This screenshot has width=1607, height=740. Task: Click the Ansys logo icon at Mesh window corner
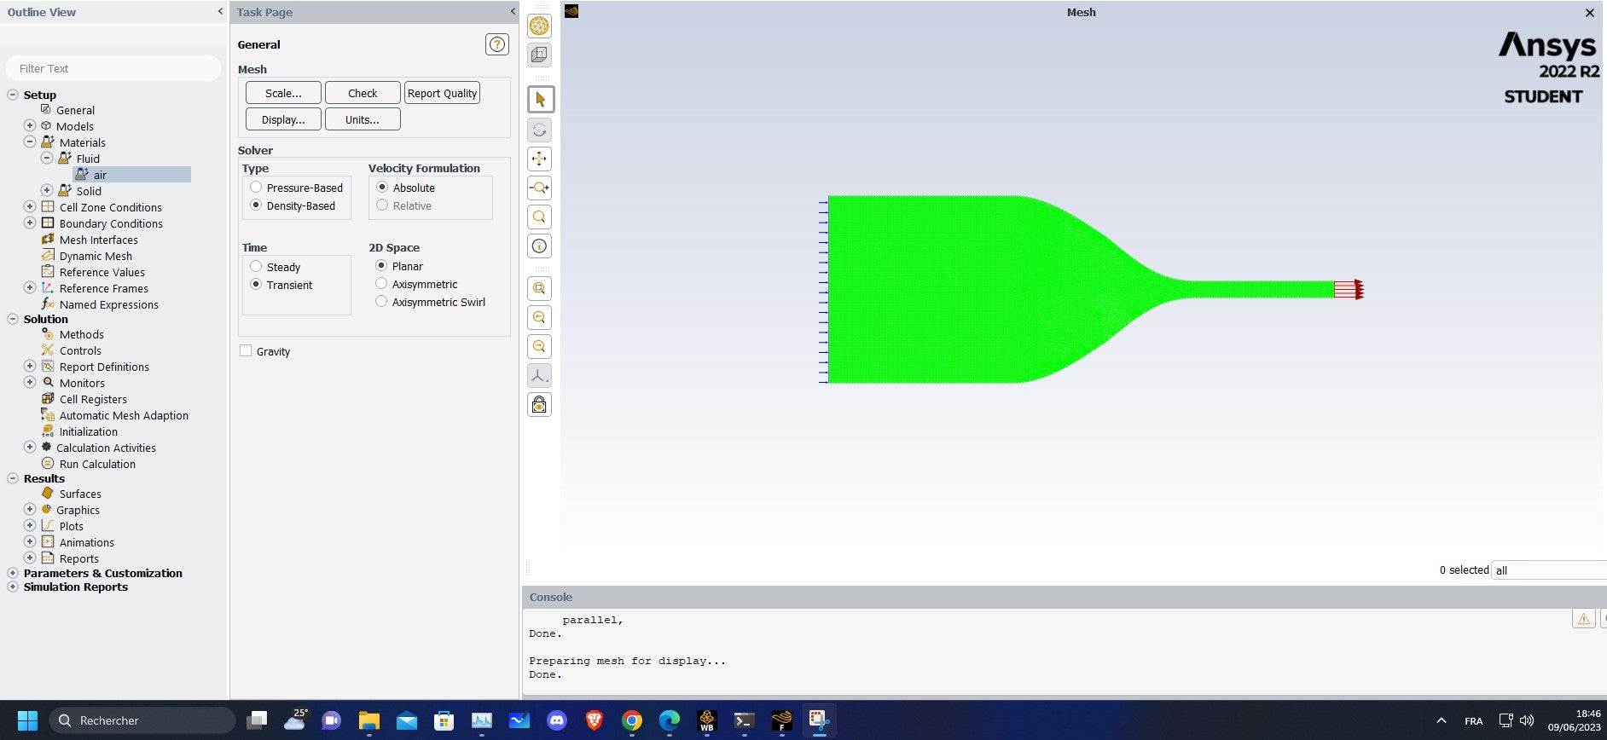coord(571,11)
